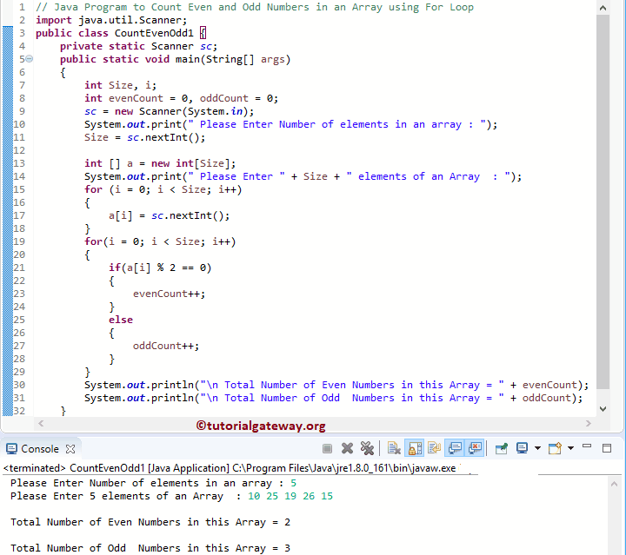
Task: Click 'if(a[i] % 2 == 0)' on line 21
Action: point(160,268)
